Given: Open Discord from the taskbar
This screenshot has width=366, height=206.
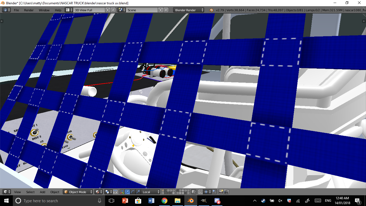Looking at the screenshot, I should tap(217, 201).
